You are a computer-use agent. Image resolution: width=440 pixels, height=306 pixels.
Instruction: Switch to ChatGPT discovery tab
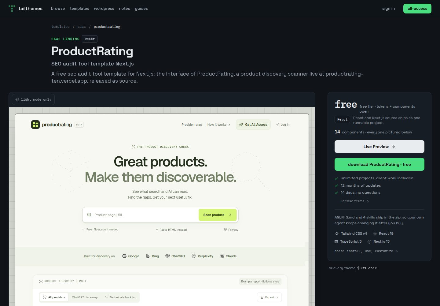pos(85,297)
